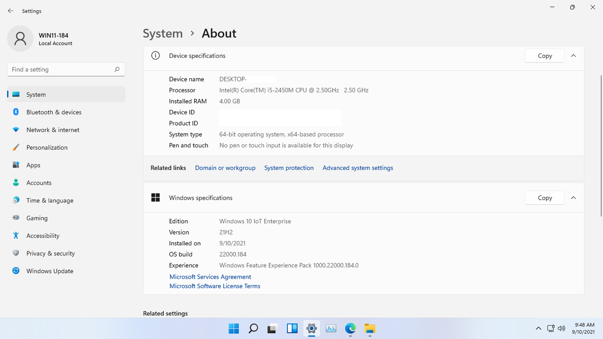Image resolution: width=603 pixels, height=339 pixels.
Task: Click the 64-bit operating system text
Action: (x=281, y=134)
